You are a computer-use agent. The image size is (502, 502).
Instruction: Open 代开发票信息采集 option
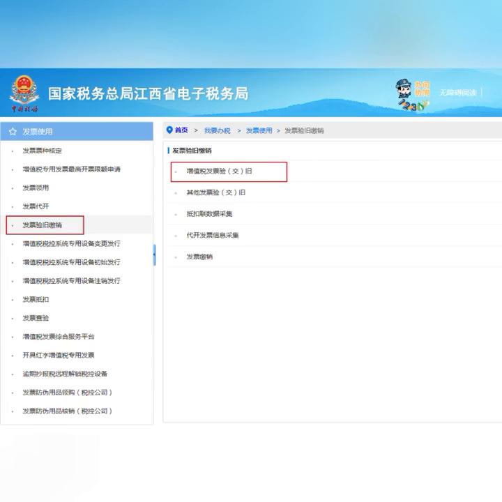(x=213, y=236)
